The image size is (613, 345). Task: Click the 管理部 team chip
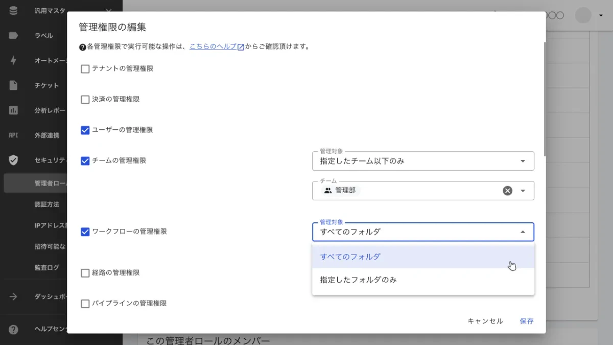[x=341, y=191]
